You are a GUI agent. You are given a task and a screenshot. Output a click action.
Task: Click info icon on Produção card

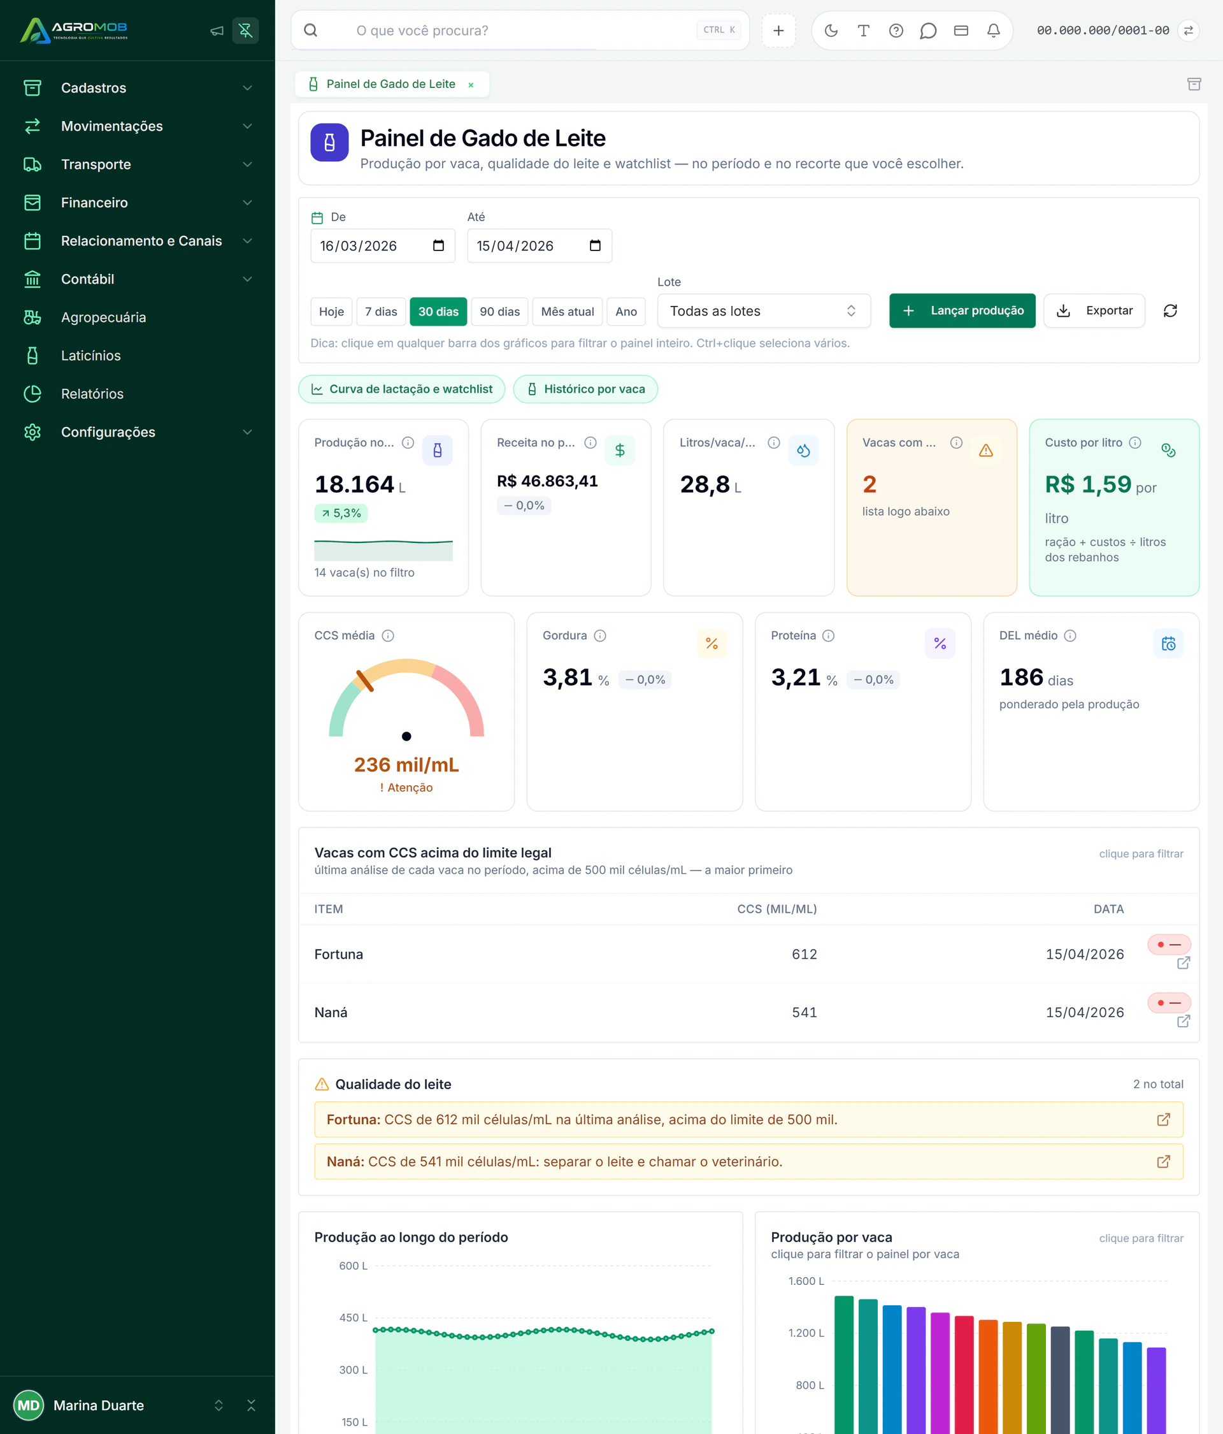coord(408,442)
